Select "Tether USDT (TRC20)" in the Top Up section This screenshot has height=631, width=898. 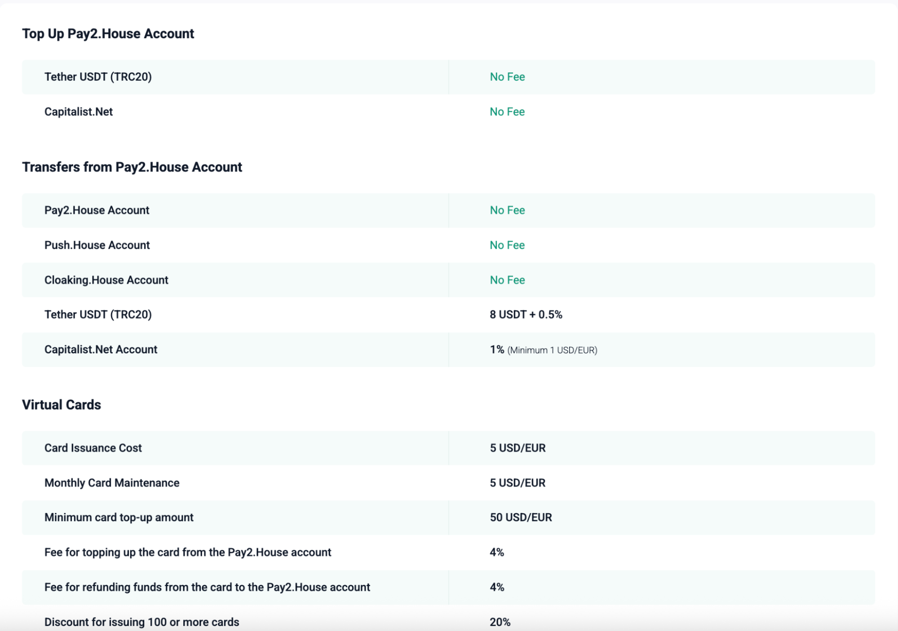point(98,77)
